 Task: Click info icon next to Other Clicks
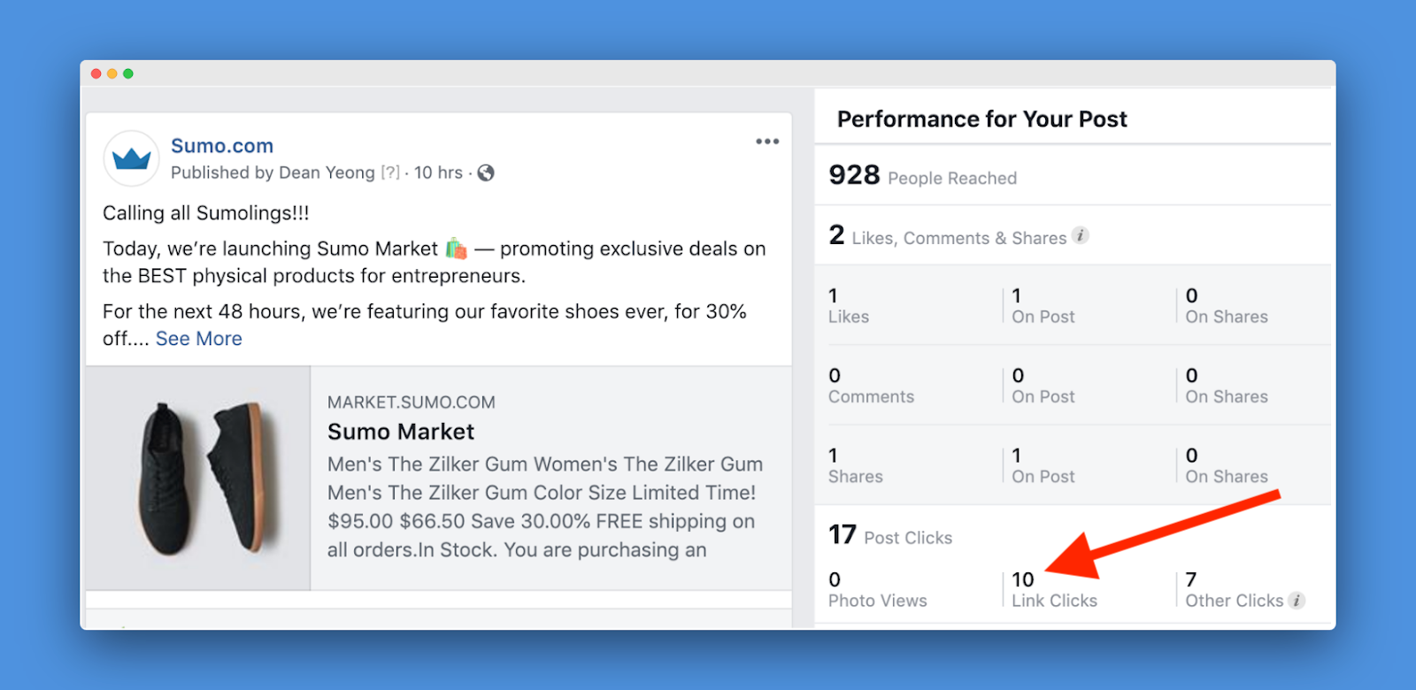[x=1297, y=601]
